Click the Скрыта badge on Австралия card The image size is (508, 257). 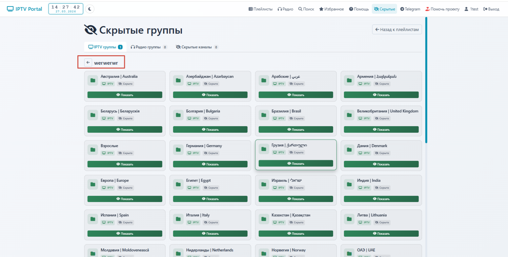[x=126, y=84]
